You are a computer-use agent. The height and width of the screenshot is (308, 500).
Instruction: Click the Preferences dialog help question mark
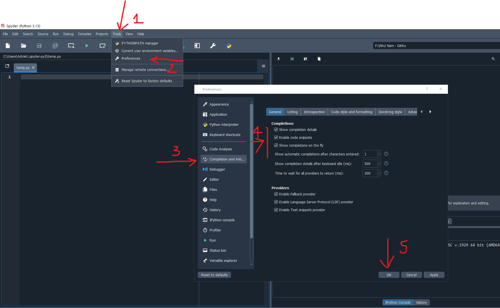(427, 89)
